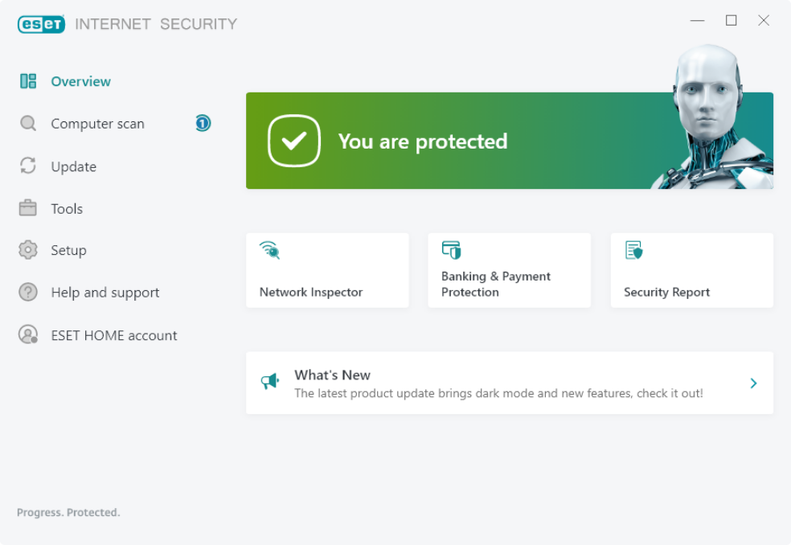This screenshot has width=791, height=545.
Task: Open the Security Report tile
Action: [691, 270]
